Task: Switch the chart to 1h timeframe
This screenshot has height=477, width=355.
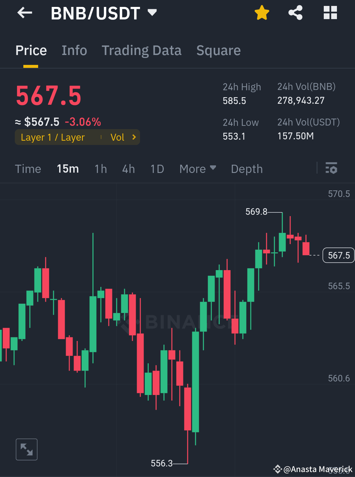Action: (101, 169)
